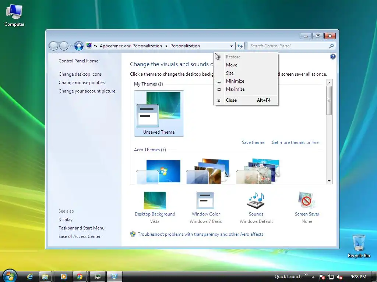Screen dimensions: 377x282
Task: Click the Personalization breadcrumb
Action: point(185,46)
